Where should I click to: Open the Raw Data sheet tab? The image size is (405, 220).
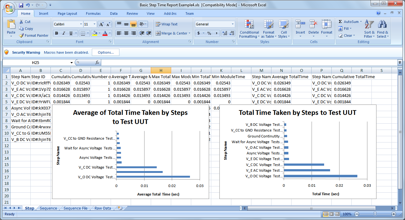(103, 208)
